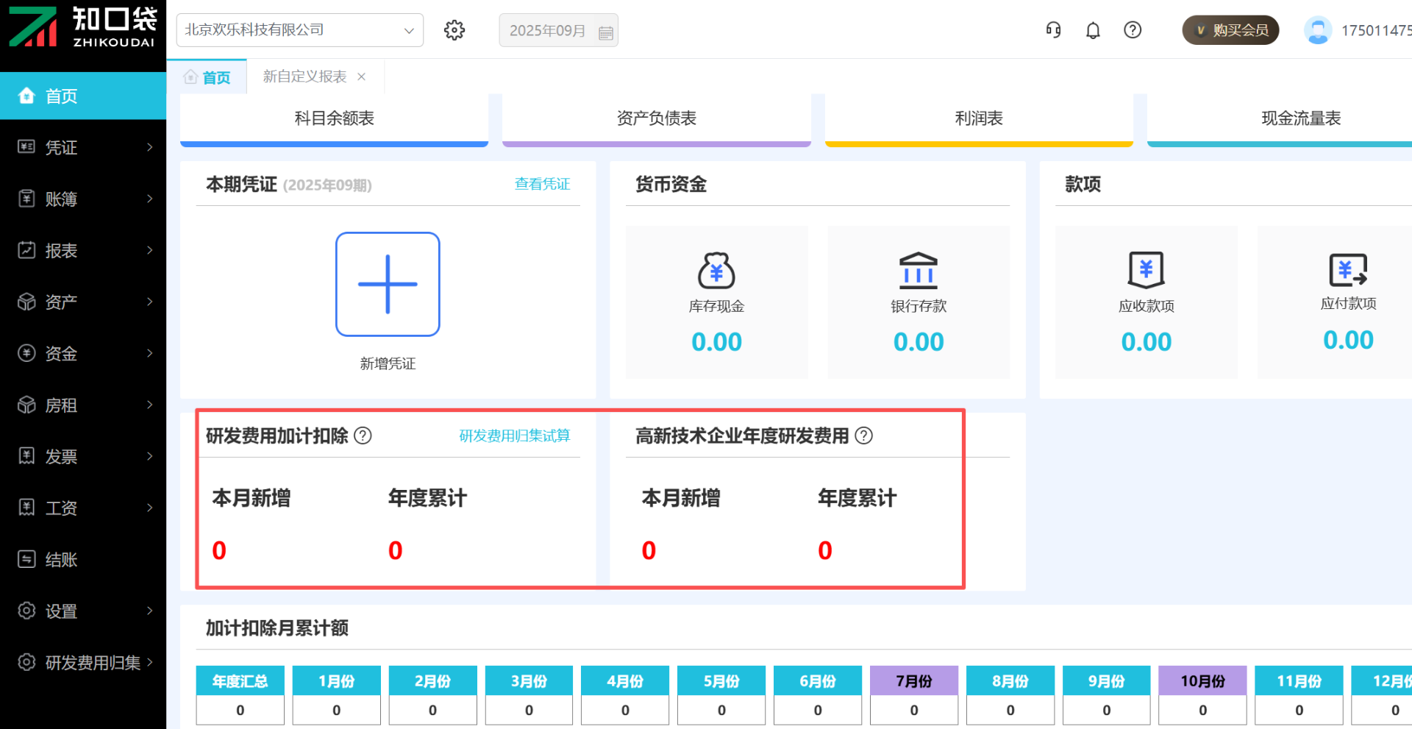Open the 2025年09月 period date picker
Image resolution: width=1412 pixels, height=729 pixels.
[x=558, y=30]
